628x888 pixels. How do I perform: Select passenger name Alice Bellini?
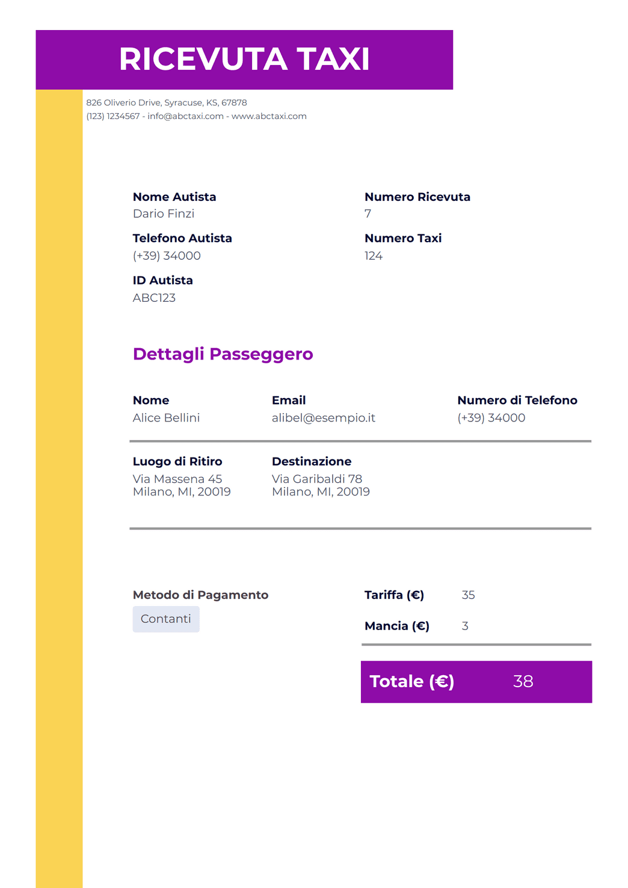click(x=166, y=418)
